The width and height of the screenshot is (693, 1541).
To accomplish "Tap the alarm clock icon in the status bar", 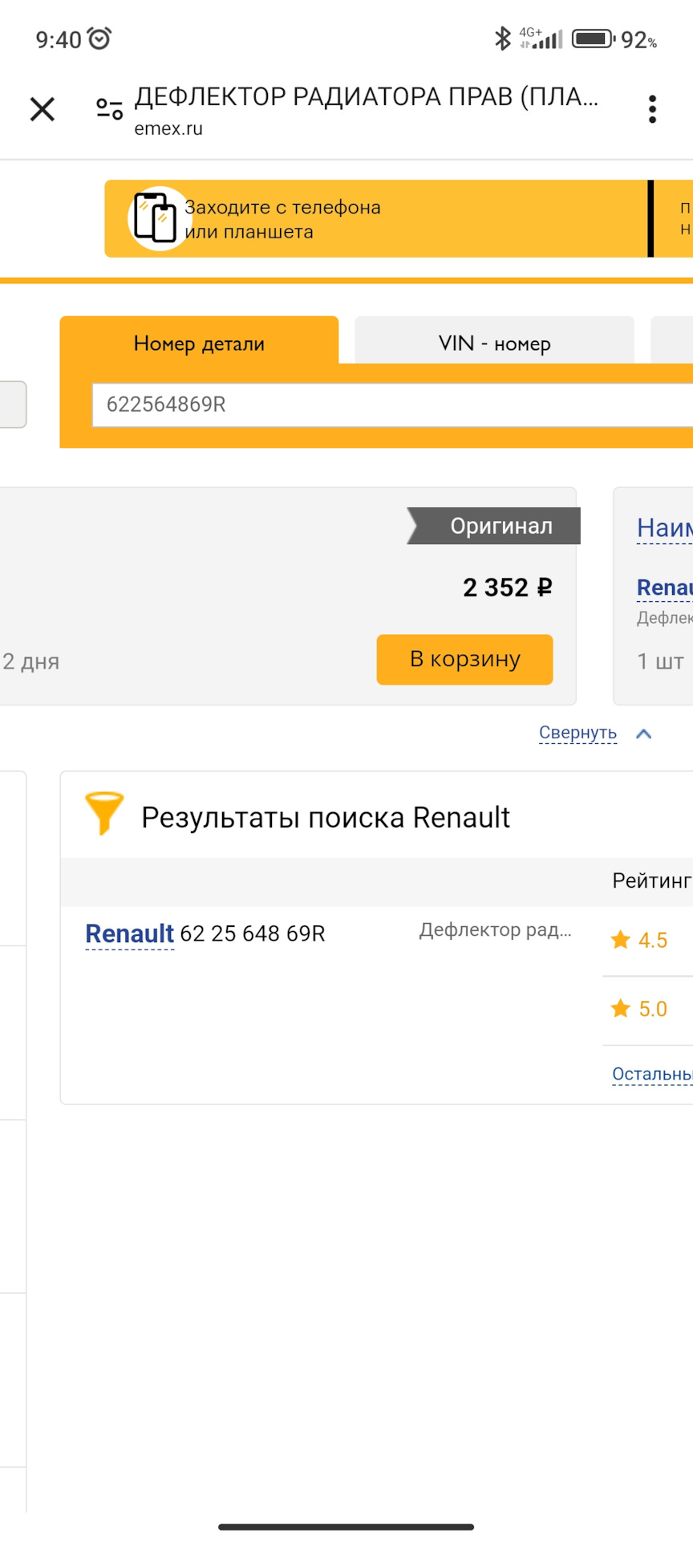I will tap(100, 37).
